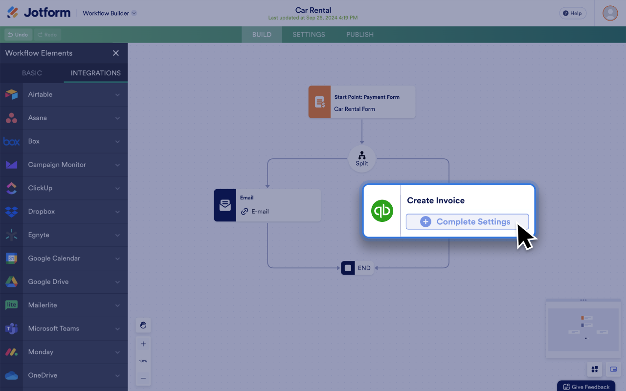This screenshot has height=391, width=626.
Task: Click the 101% zoom level
Action: (x=143, y=361)
